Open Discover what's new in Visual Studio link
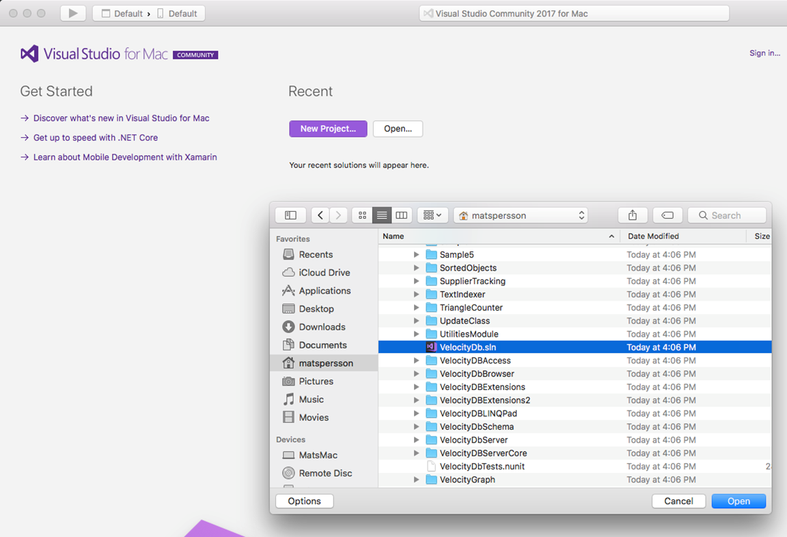 [x=122, y=118]
